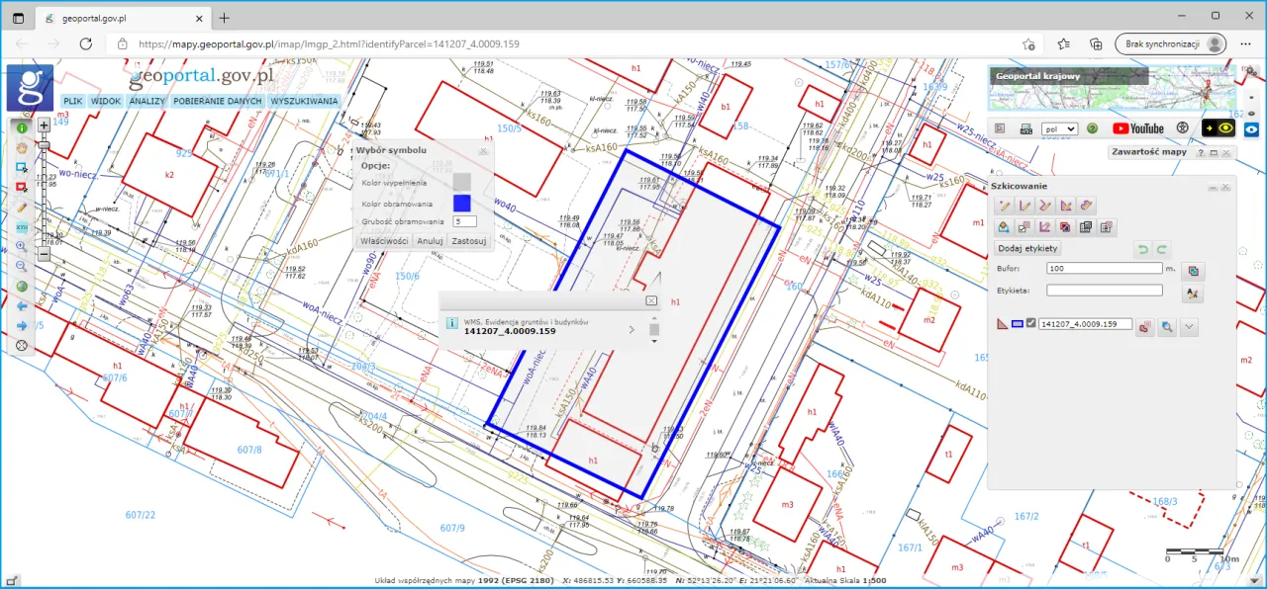
Task: Open the pol language dropdown
Action: pyautogui.click(x=1059, y=128)
